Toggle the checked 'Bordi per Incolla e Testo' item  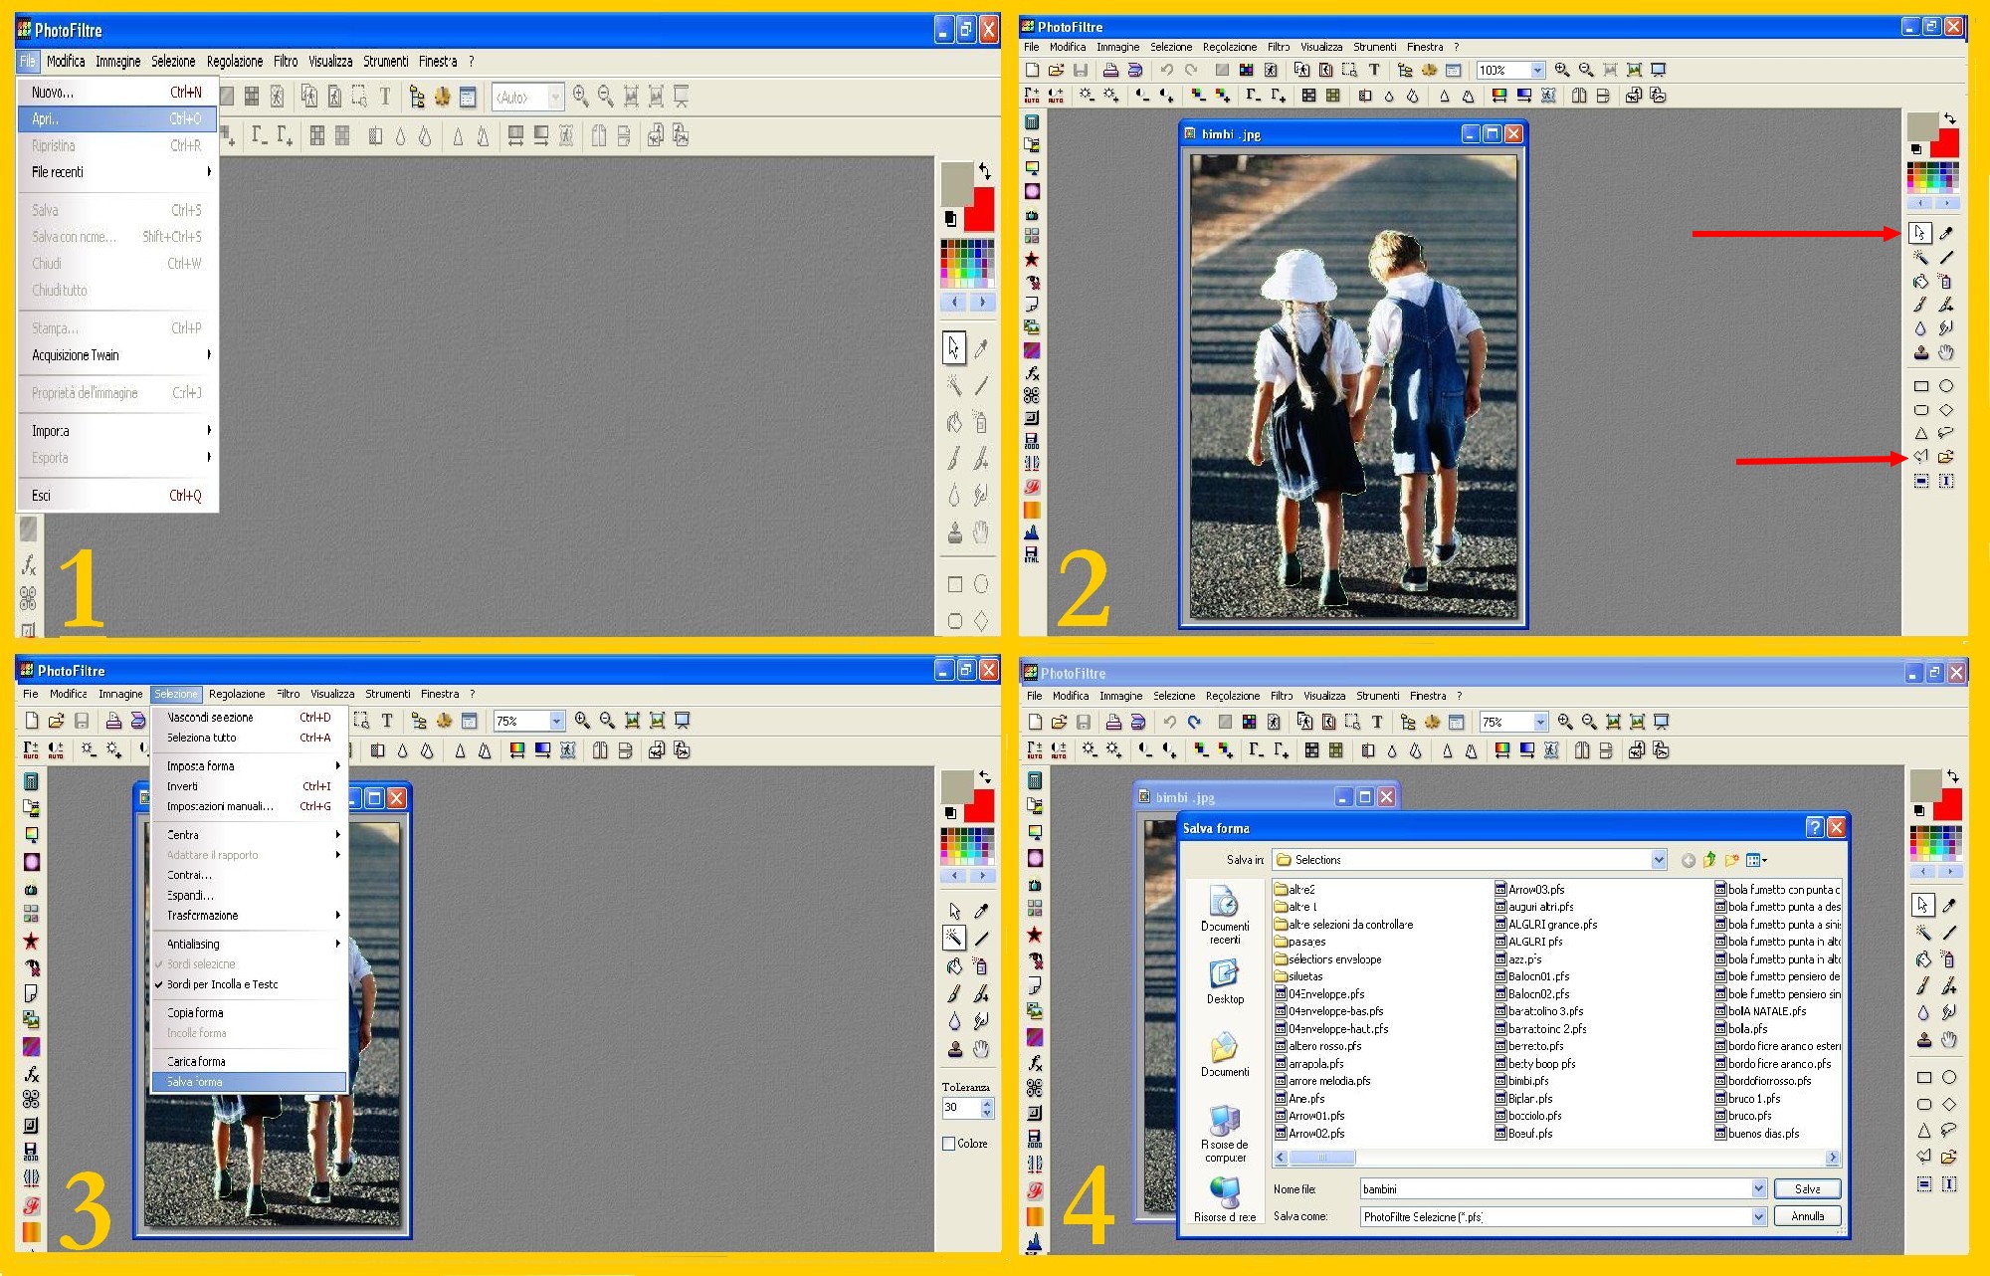(222, 984)
